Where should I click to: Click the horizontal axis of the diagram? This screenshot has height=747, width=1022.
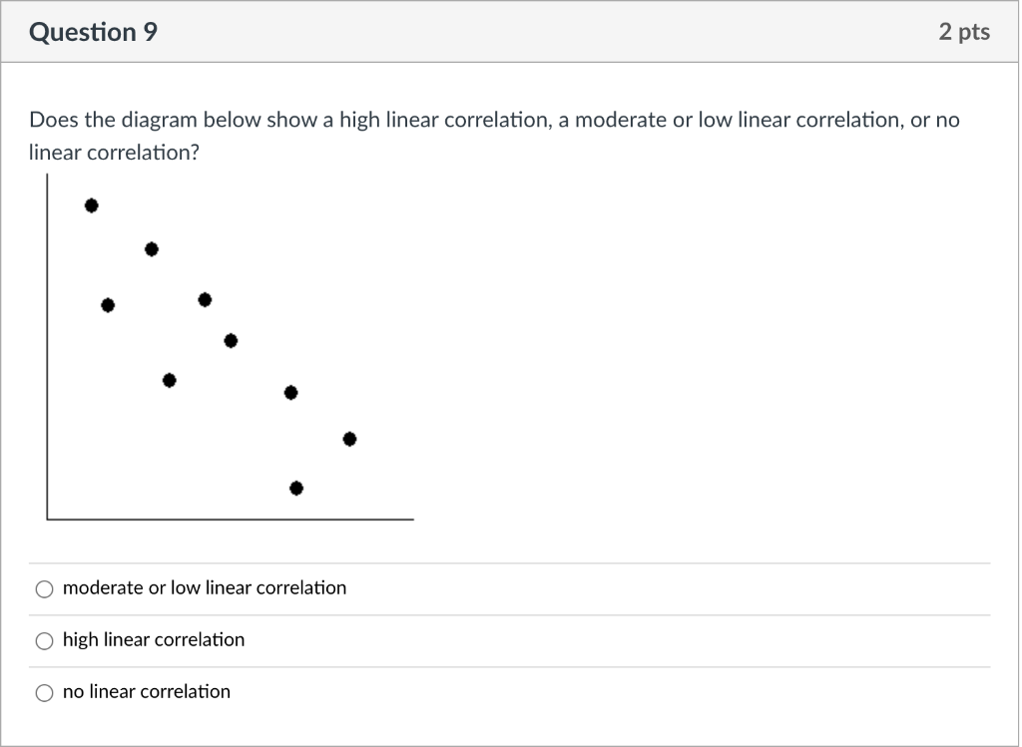pos(230,519)
